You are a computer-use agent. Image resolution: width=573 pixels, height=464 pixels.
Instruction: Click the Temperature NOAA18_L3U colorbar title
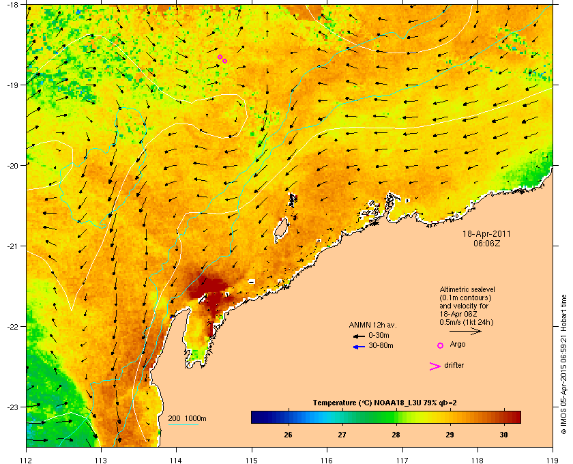tap(385, 403)
